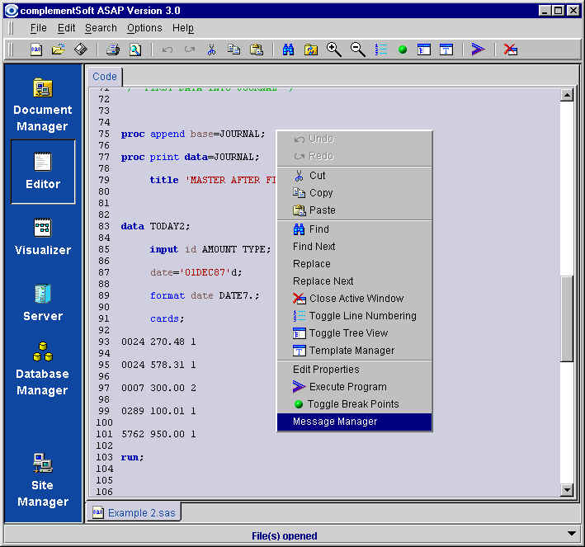This screenshot has width=585, height=547.
Task: Open a file using the folder icon
Action: pyautogui.click(x=59, y=50)
